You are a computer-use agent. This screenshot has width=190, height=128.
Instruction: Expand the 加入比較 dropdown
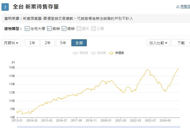pos(158,43)
